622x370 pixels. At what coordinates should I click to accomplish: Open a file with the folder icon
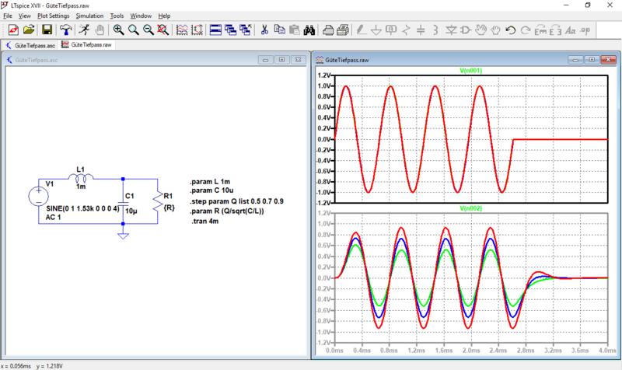[x=29, y=30]
